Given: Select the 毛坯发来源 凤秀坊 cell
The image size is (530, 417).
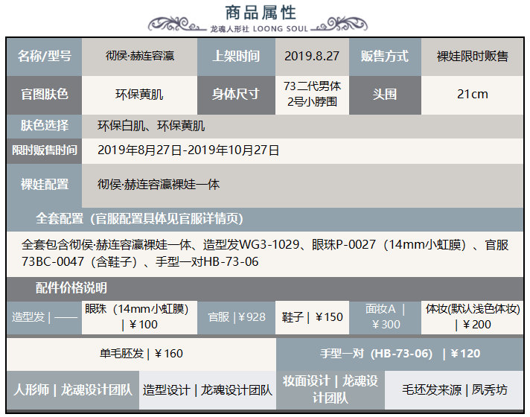Looking at the screenshot, I should (x=455, y=389).
